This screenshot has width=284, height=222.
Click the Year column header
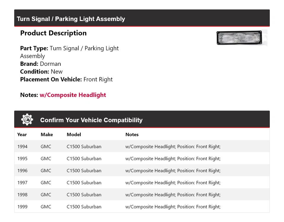click(22, 134)
